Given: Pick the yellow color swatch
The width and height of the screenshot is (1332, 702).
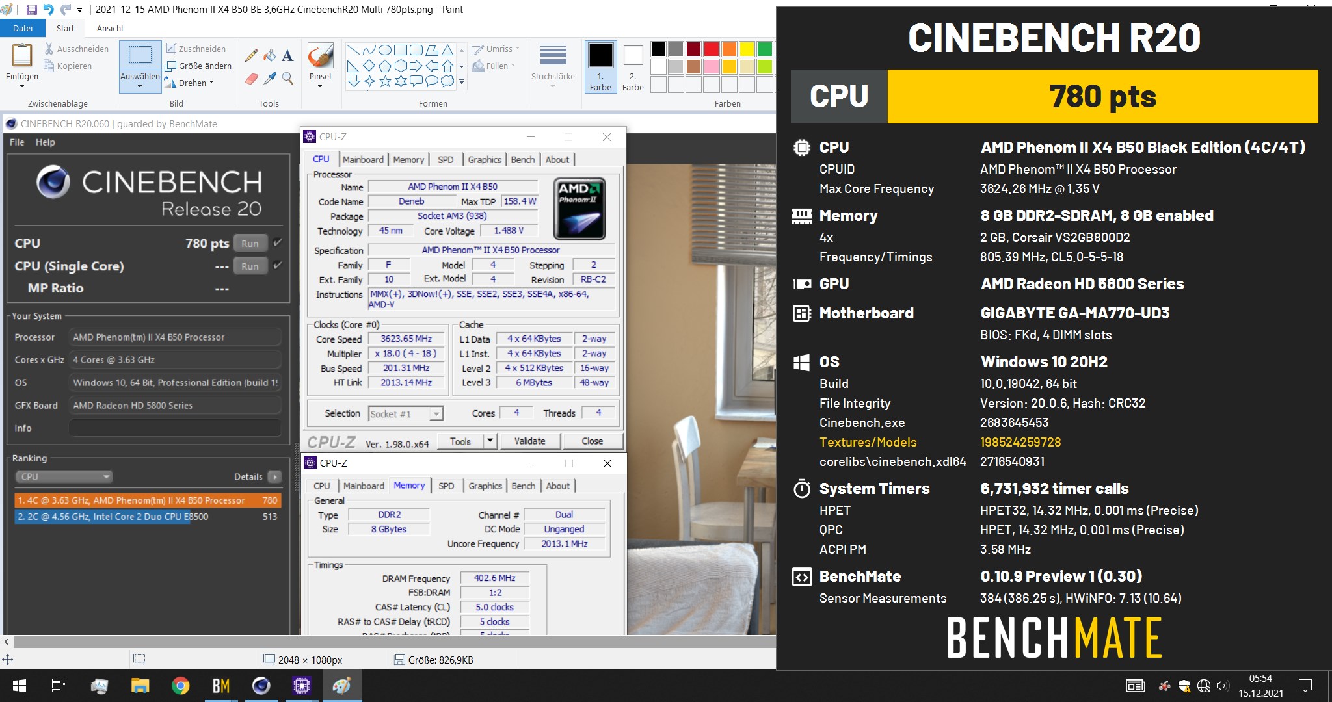Looking at the screenshot, I should (x=747, y=49).
